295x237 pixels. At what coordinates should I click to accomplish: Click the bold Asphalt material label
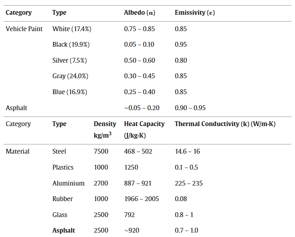coord(63,230)
